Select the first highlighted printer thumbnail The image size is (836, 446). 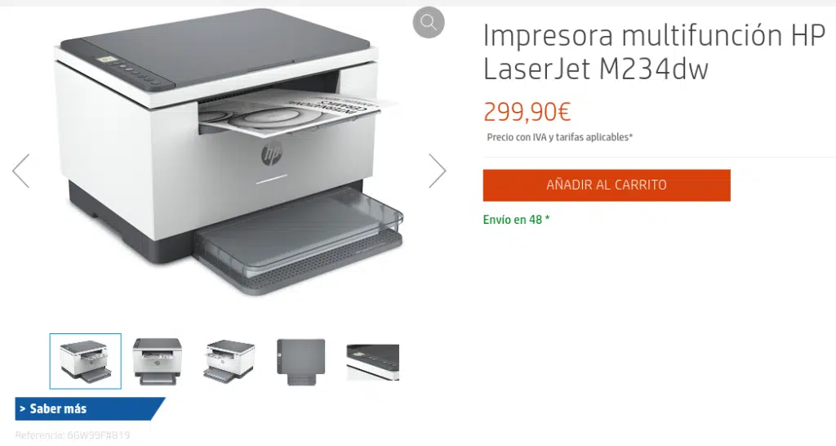pos(85,361)
